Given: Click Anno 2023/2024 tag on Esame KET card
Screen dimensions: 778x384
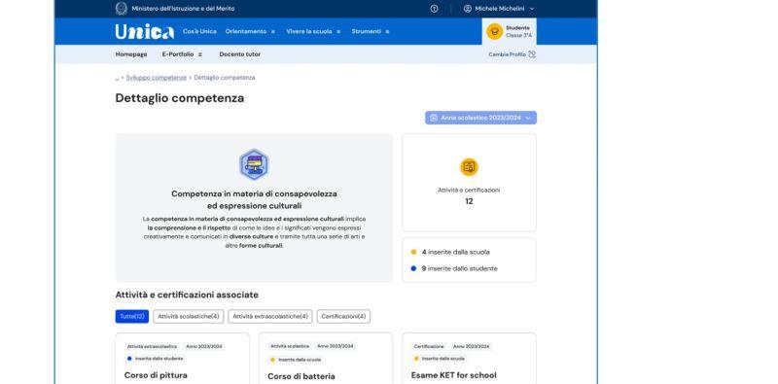Looking at the screenshot, I should (472, 347).
